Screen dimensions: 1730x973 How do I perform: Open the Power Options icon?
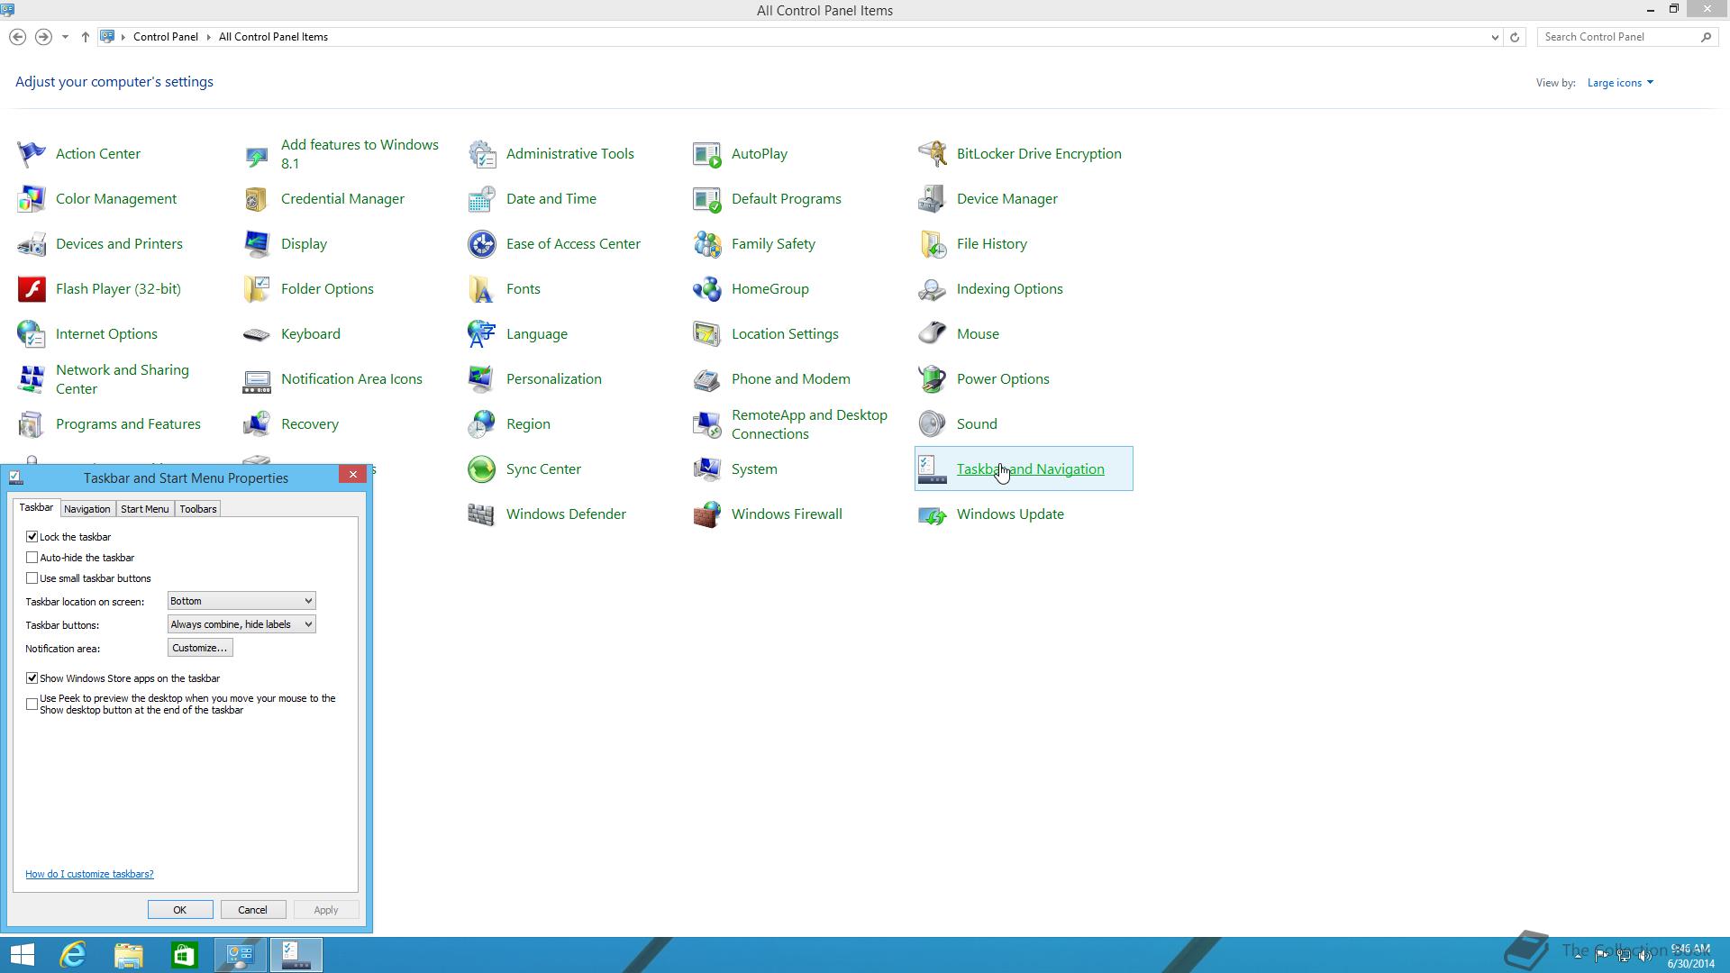pos(933,379)
